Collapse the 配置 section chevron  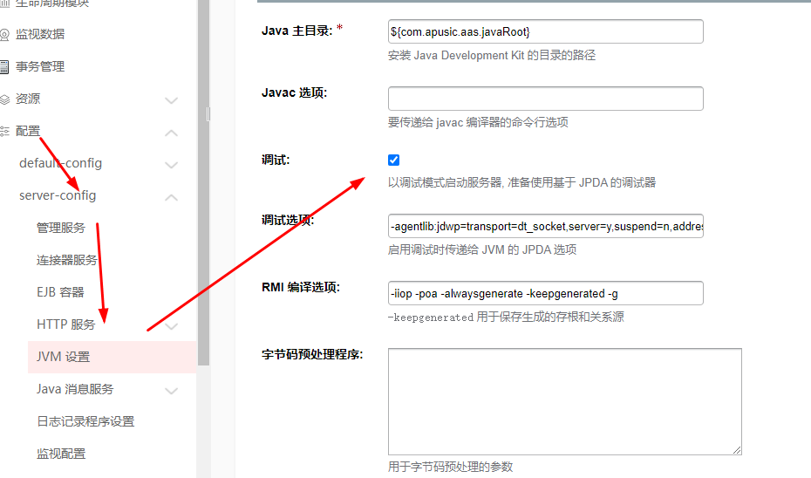(171, 133)
